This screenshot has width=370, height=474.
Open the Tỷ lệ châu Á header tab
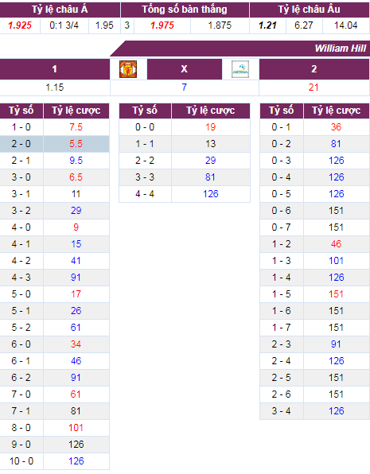click(60, 10)
